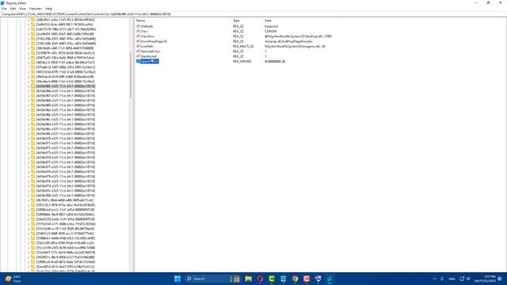Click the folder icon of {3e3f0674...} key
The height and width of the screenshot is (285, 507).
tap(33, 53)
